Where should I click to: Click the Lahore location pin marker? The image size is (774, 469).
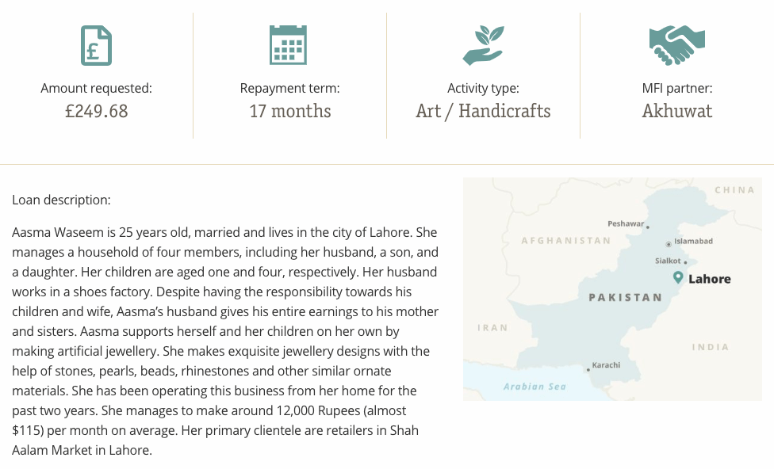pos(678,277)
